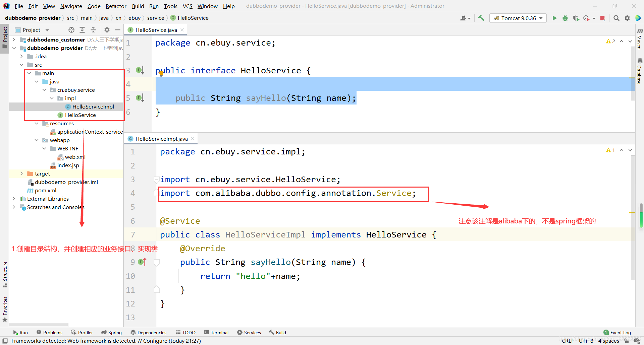Open the Database tool window
The width and height of the screenshot is (644, 345).
click(x=640, y=71)
